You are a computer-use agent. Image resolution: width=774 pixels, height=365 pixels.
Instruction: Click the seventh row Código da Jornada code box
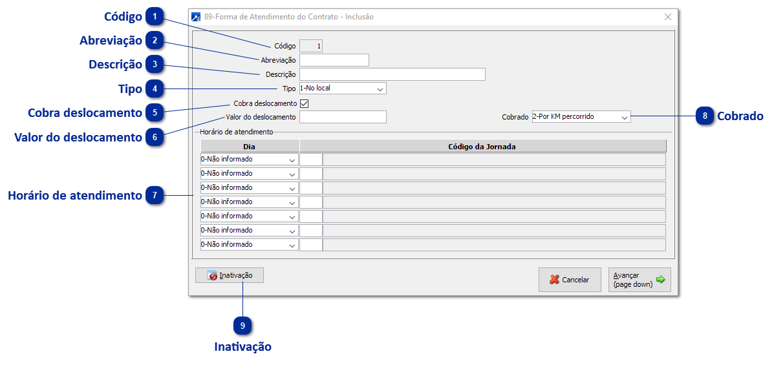[311, 245]
